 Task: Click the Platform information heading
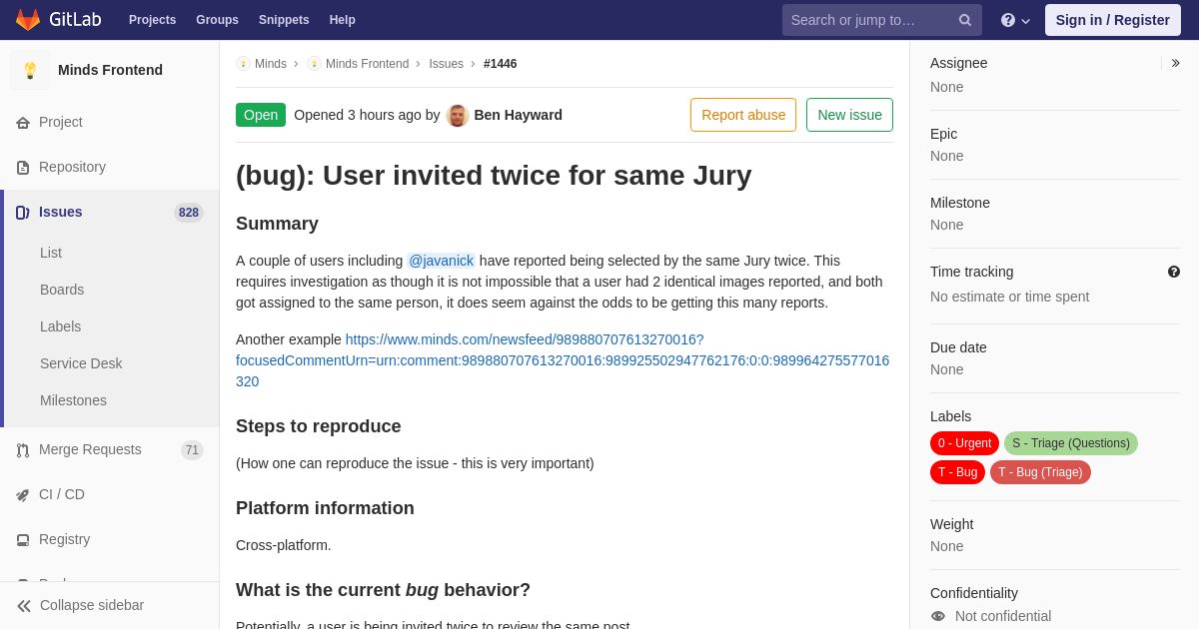[325, 508]
